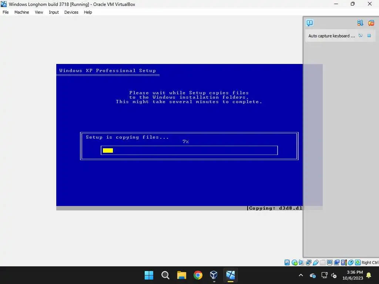Viewport: 379px width, 284px height.
Task: Click the hard disk activity status icon
Action: [287, 263]
